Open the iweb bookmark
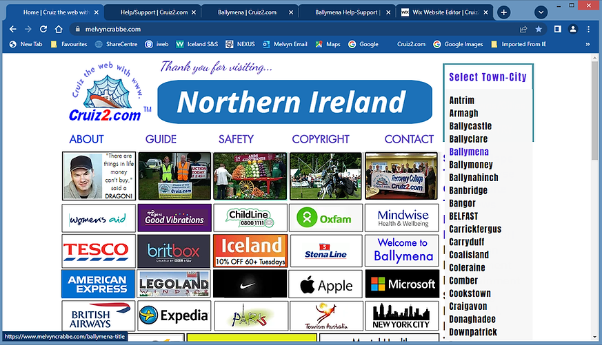The image size is (602, 345). coord(157,44)
